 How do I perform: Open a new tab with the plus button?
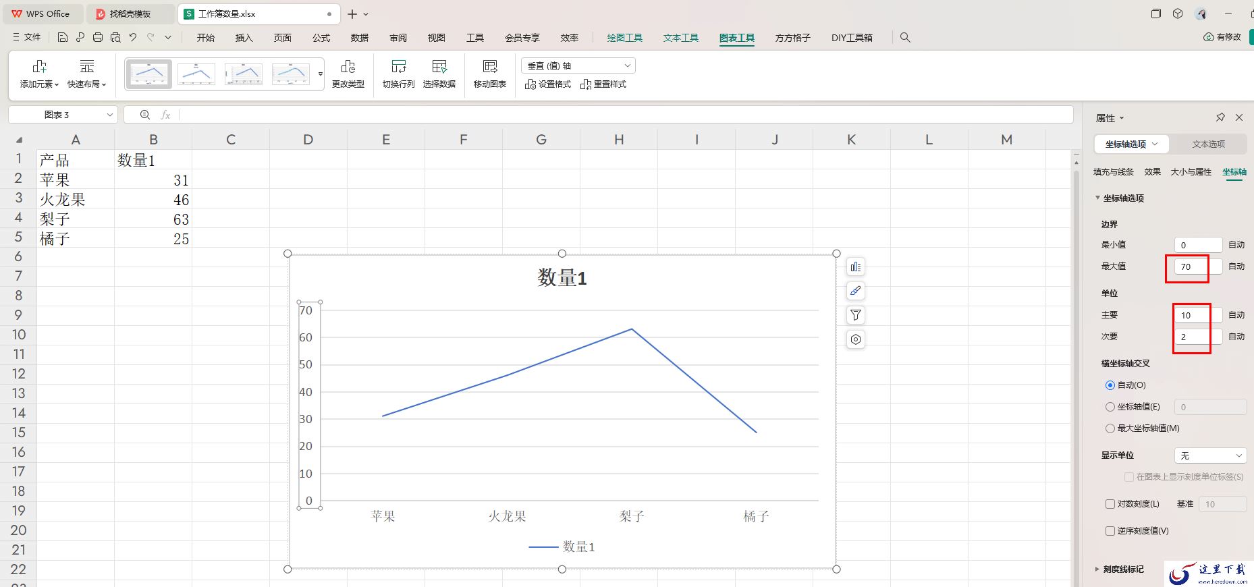(x=352, y=14)
